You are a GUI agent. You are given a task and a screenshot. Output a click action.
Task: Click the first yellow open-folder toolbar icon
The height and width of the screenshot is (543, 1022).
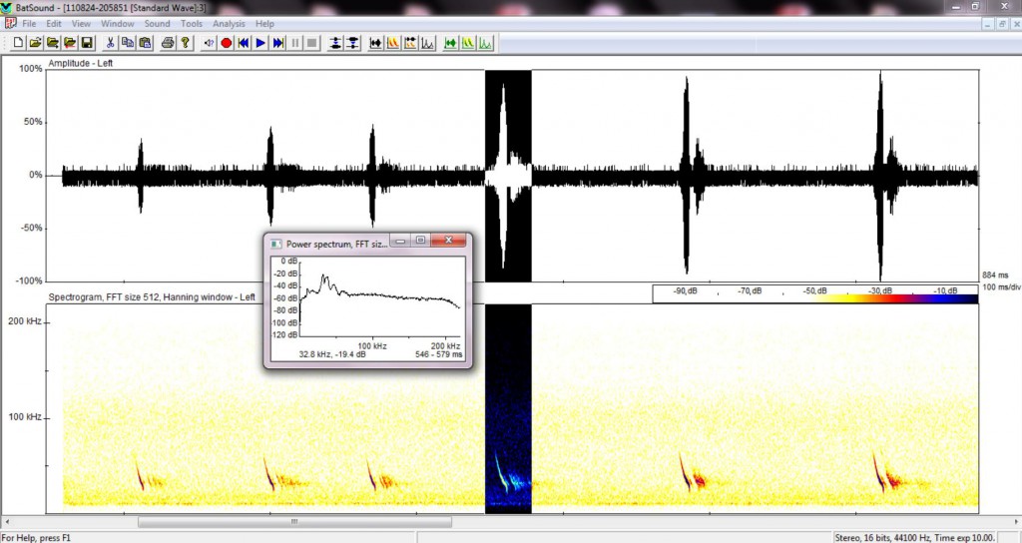click(x=35, y=43)
